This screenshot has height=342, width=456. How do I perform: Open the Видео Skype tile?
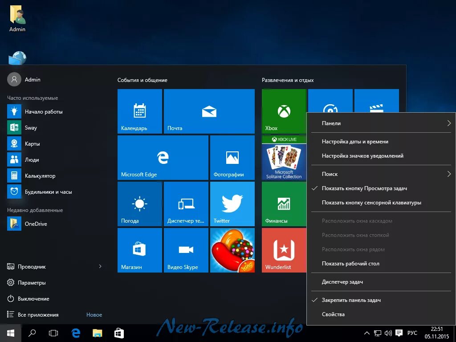coord(186,250)
